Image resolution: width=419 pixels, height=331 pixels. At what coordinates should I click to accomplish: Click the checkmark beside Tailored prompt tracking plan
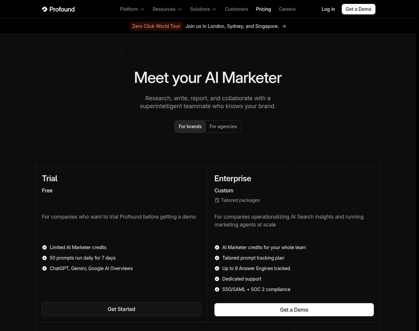click(217, 258)
